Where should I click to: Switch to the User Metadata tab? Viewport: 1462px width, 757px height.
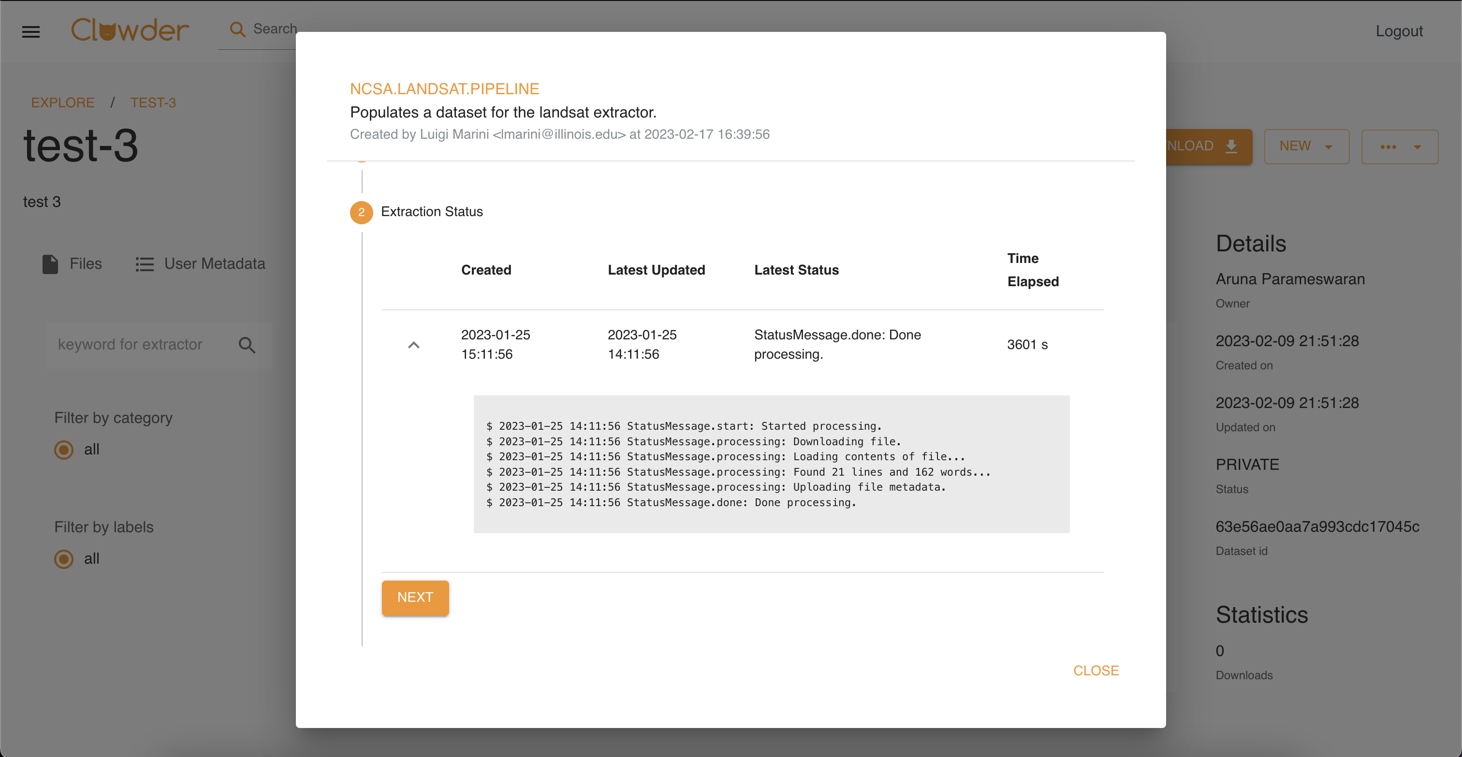point(214,264)
